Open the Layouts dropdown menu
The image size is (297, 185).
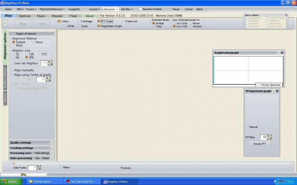click(x=94, y=9)
